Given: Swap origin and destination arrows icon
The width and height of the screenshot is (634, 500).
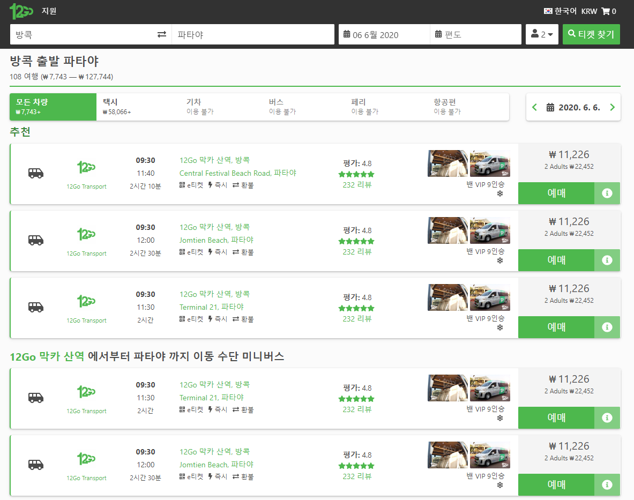Looking at the screenshot, I should [x=162, y=34].
